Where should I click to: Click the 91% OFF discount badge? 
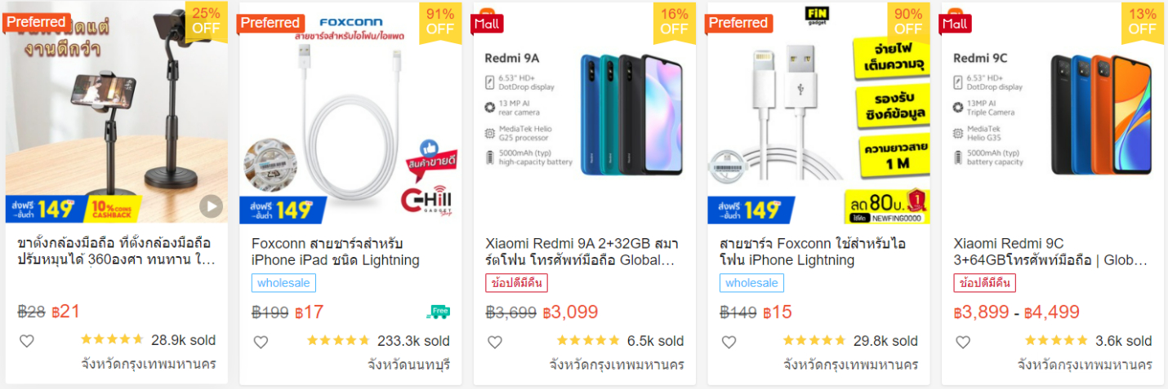click(440, 22)
